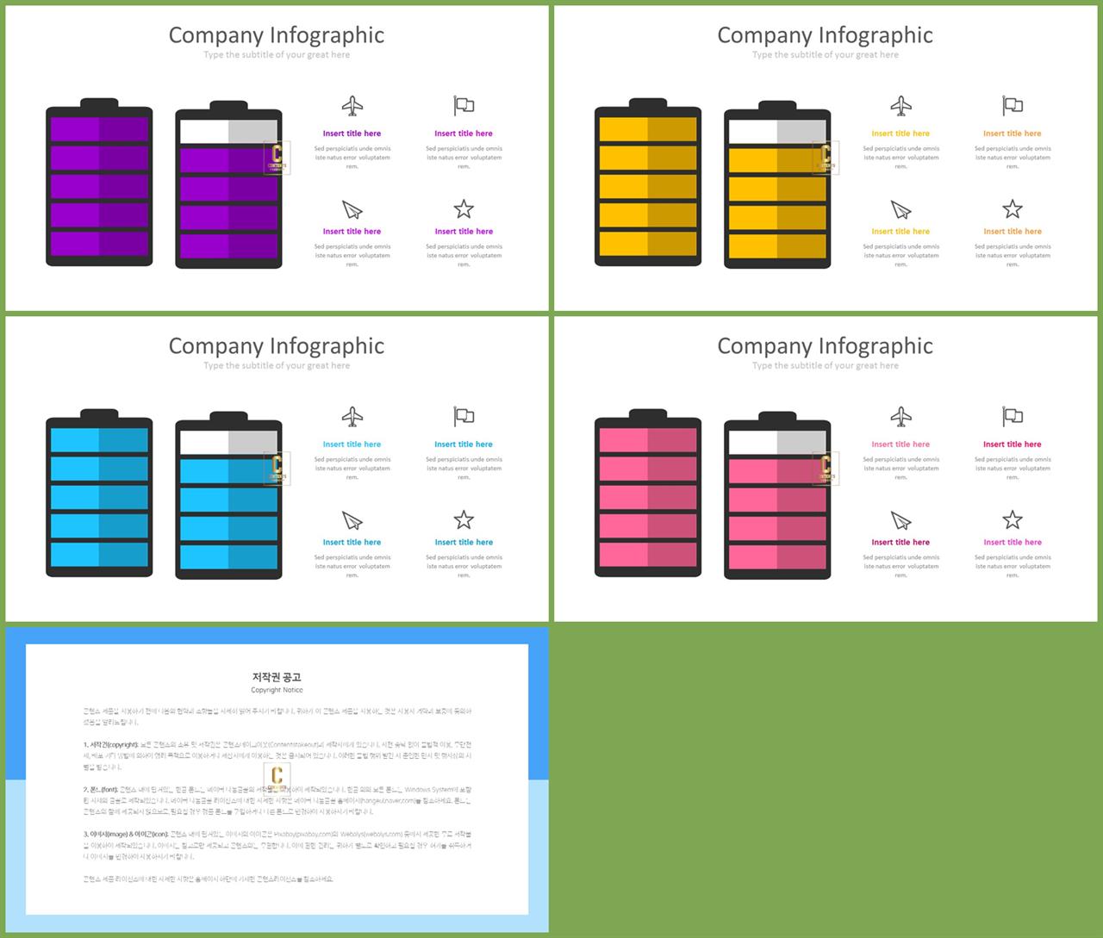Image resolution: width=1103 pixels, height=938 pixels.
Task: Select the full pink battery graphic
Action: coord(648,493)
